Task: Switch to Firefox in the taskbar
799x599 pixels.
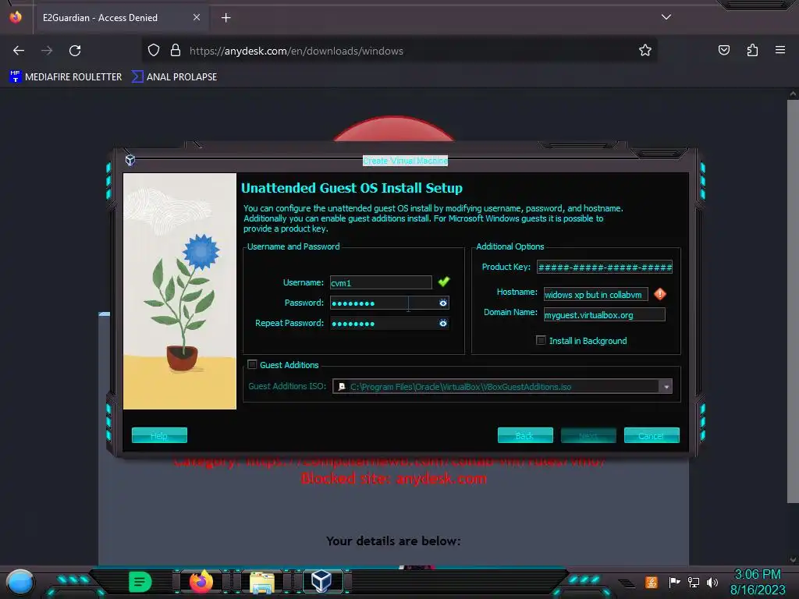Action: pyautogui.click(x=201, y=582)
